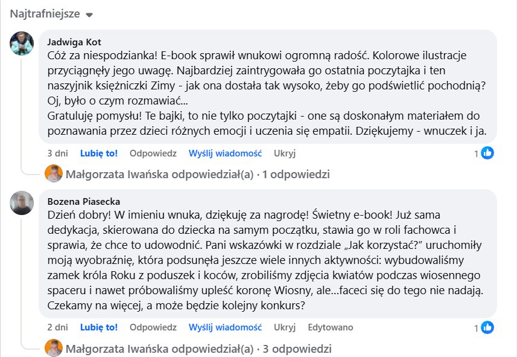Viewport: 517px width, 357px height.
Task: Expand the 1 odpowiedzi reply thread
Action: click(197, 174)
